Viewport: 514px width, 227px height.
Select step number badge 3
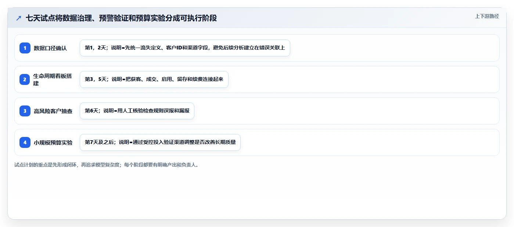[25, 111]
